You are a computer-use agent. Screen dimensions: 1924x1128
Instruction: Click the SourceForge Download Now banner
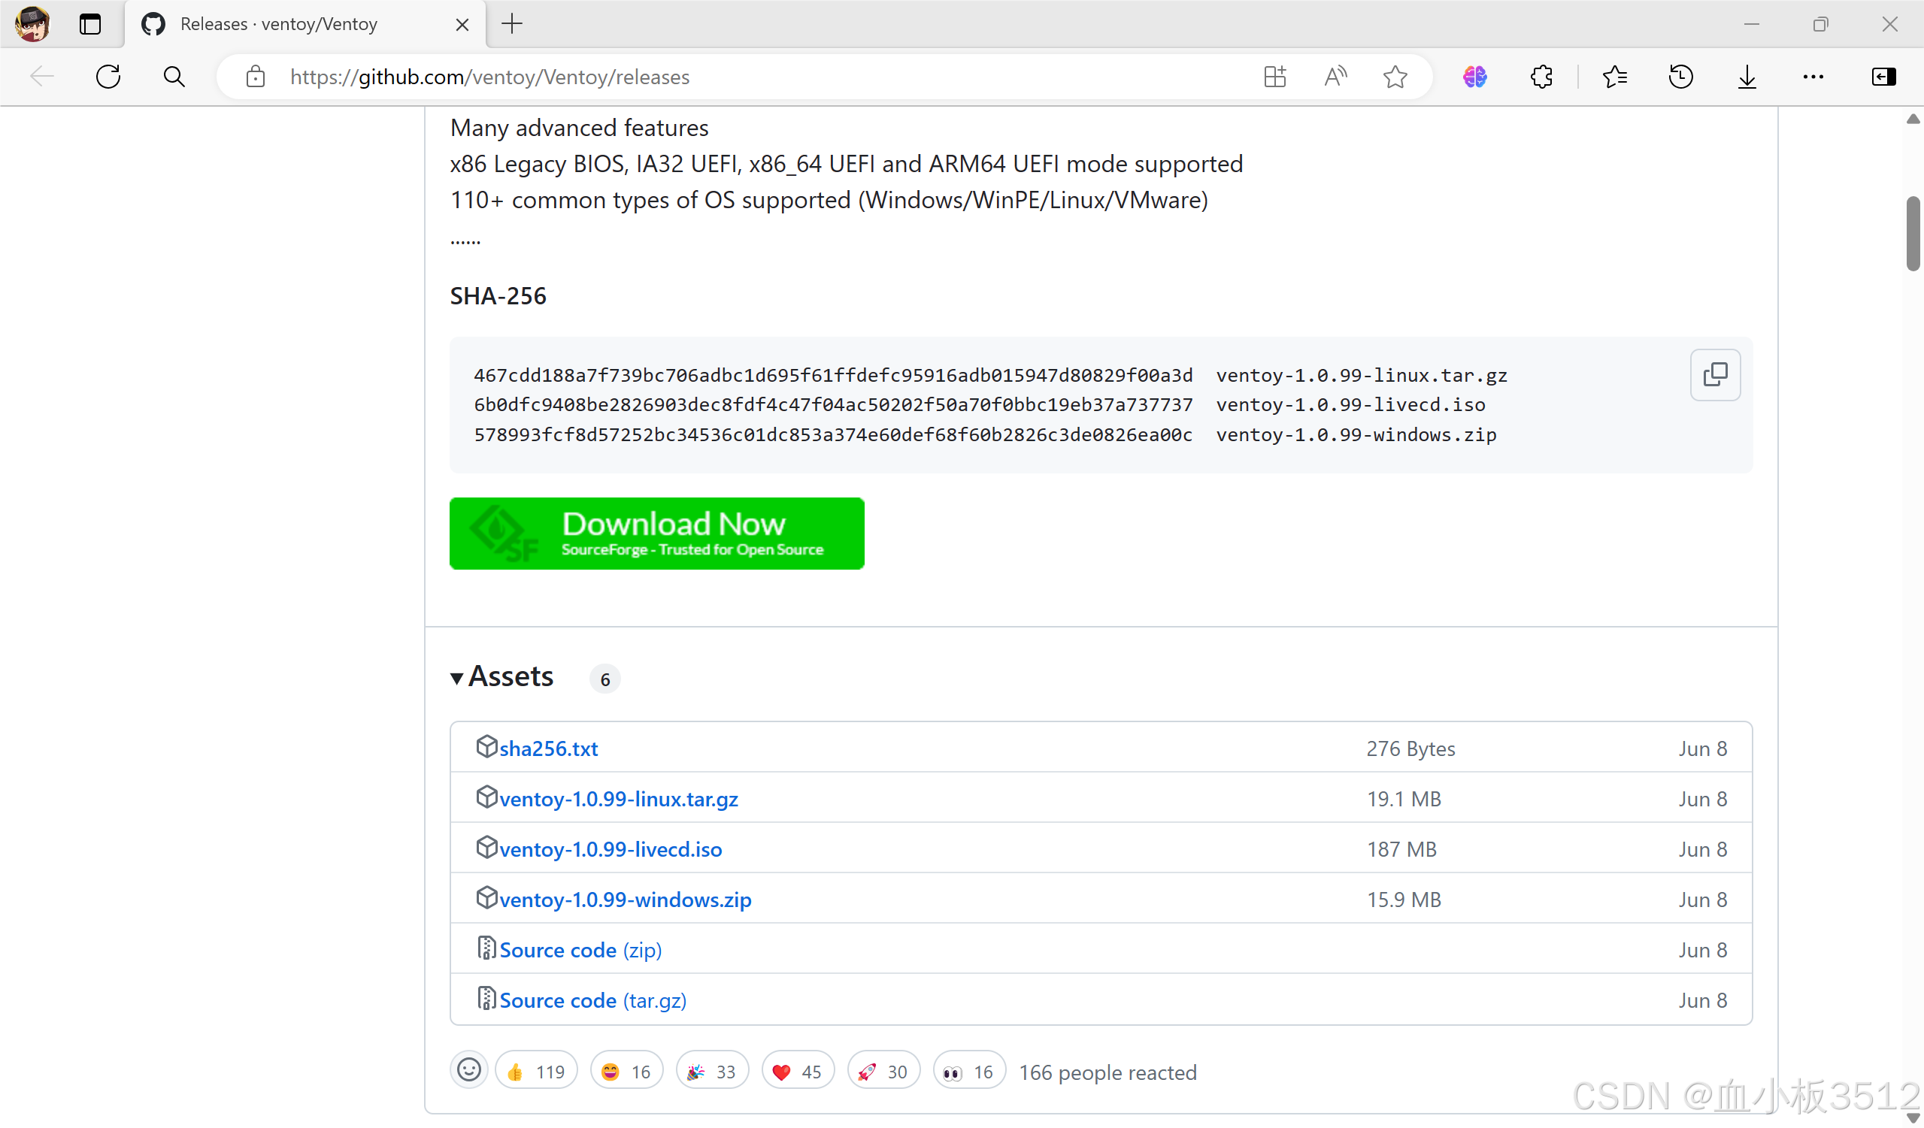coord(656,534)
